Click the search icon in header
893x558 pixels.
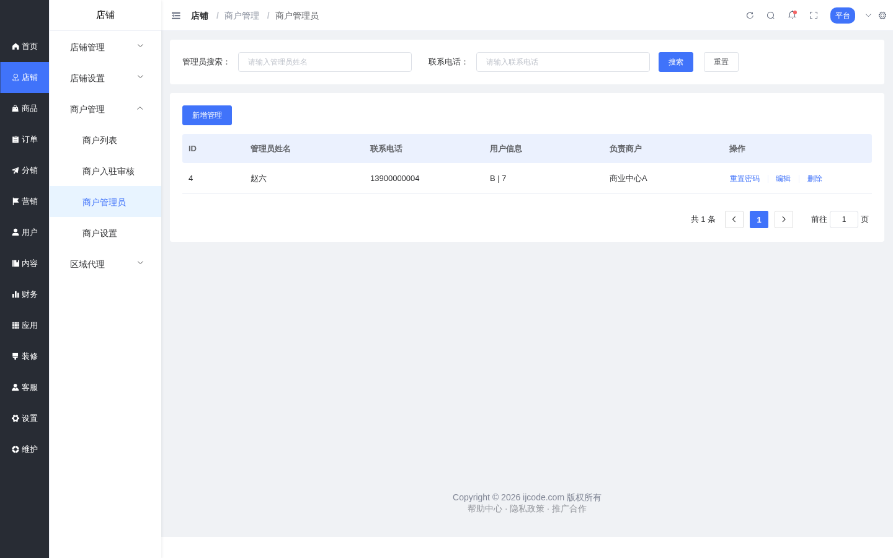771,15
